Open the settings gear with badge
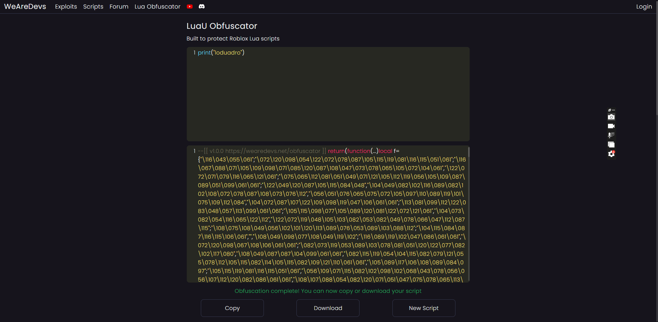 tap(611, 154)
